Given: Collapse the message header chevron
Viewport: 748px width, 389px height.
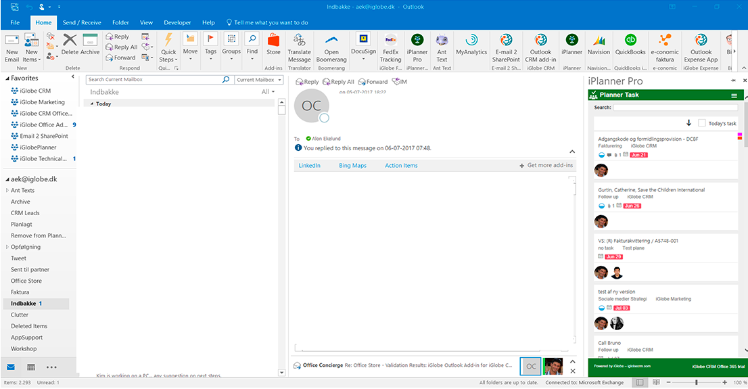Looking at the screenshot, I should click(x=572, y=152).
